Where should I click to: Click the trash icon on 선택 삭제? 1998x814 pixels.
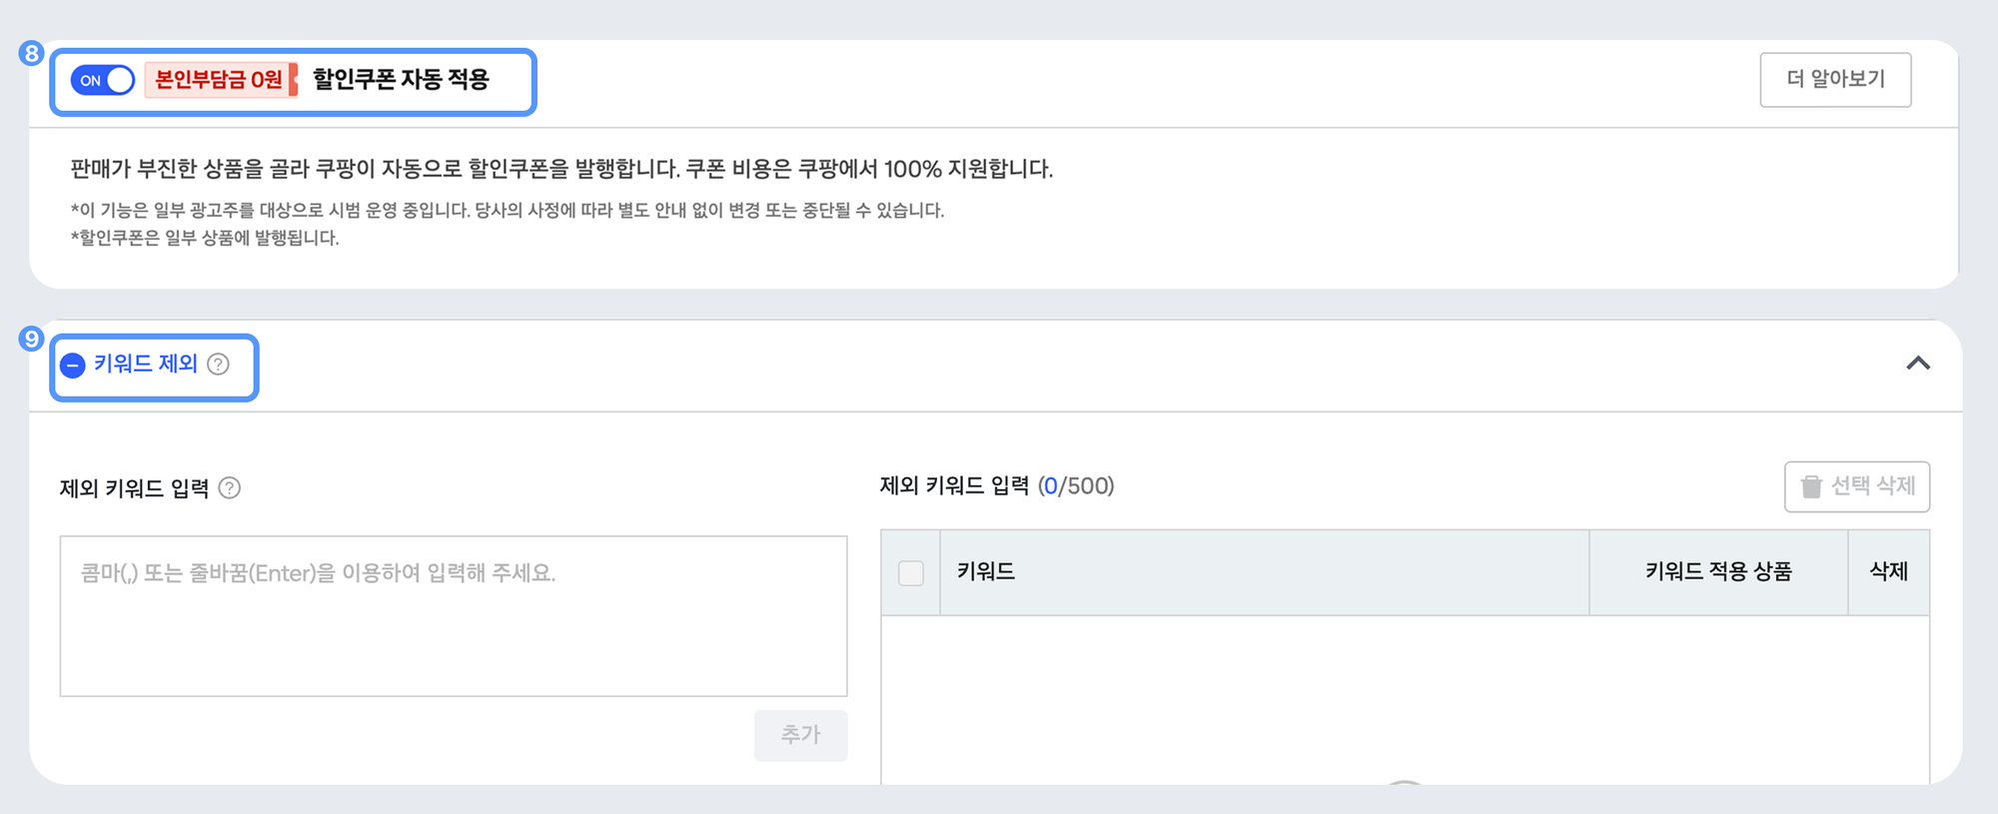[1812, 486]
